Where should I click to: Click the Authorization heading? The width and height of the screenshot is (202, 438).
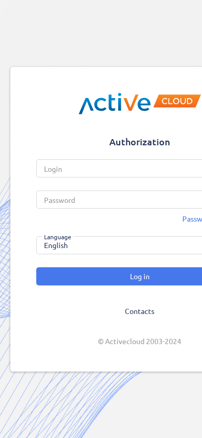coord(140,142)
